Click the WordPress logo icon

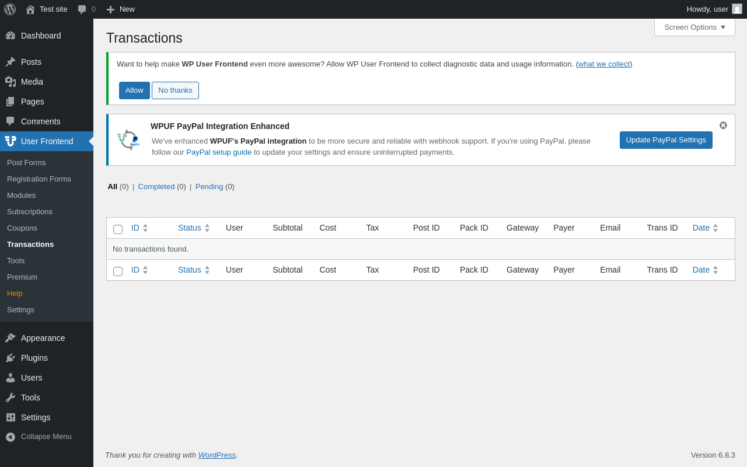10,9
